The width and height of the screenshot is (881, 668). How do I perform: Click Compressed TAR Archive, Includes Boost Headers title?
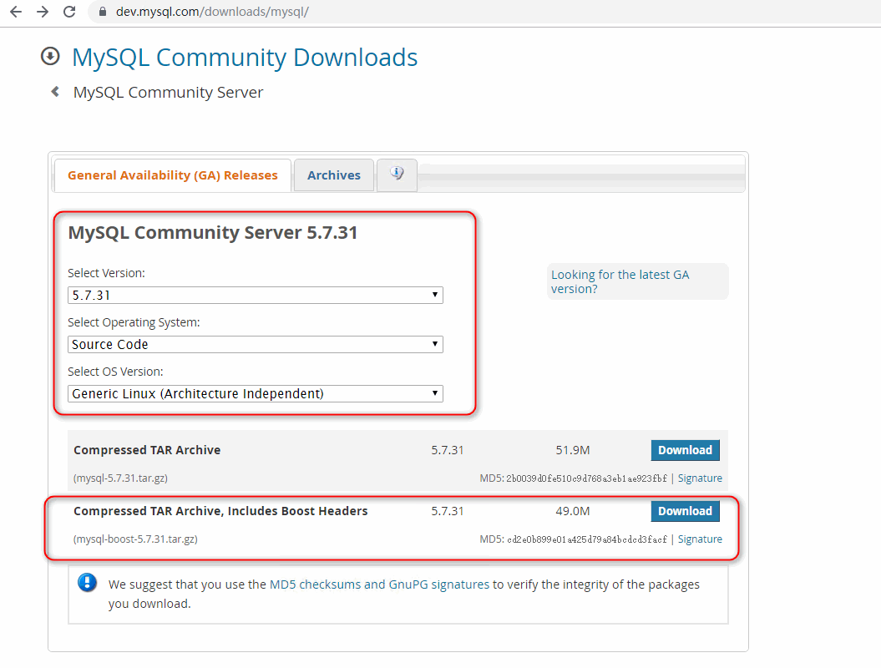[x=220, y=511]
